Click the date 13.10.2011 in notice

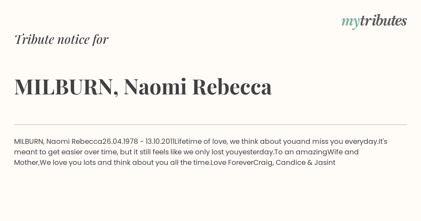pyautogui.click(x=160, y=142)
